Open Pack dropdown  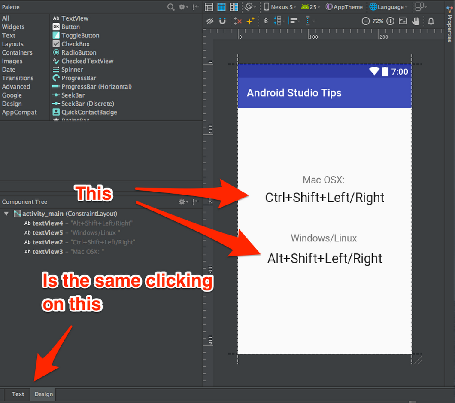(x=279, y=21)
